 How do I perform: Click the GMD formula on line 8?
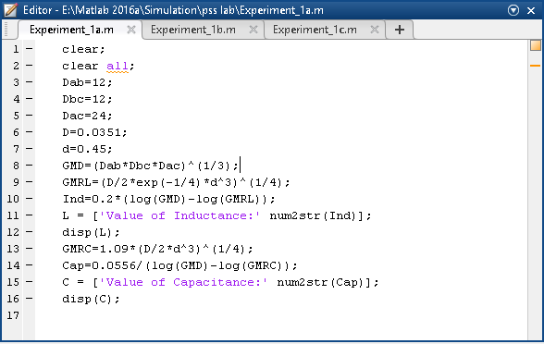coord(150,166)
